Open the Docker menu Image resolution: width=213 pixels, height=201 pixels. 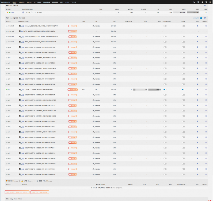(x=55, y=2)
